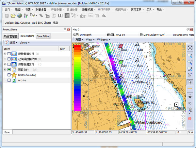Image resolution: width=196 pixels, height=148 pixels.
Task: Click the Item column header
Action: tap(30, 49)
